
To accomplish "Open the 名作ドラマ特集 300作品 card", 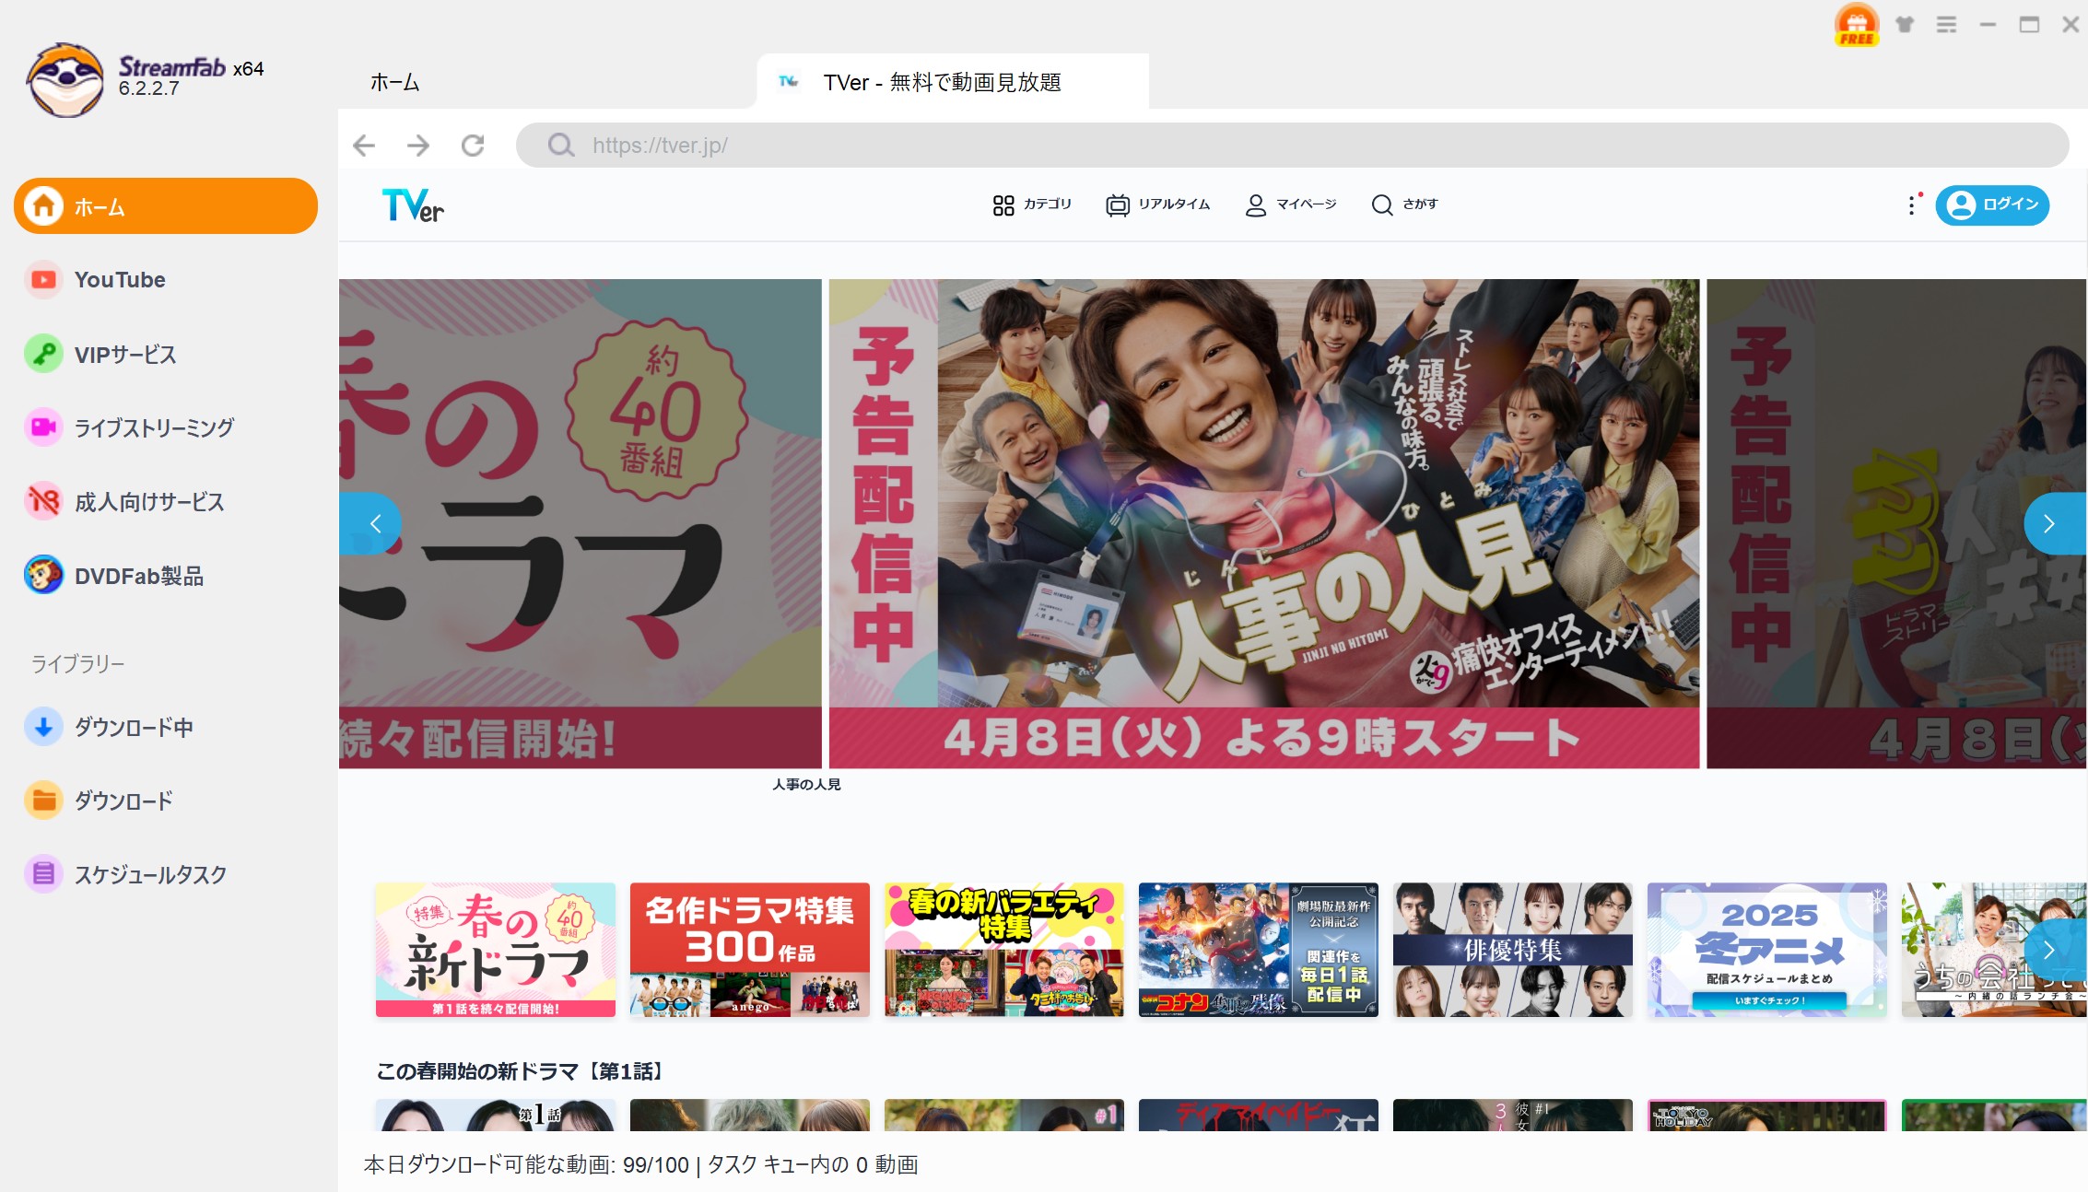I will [x=750, y=950].
